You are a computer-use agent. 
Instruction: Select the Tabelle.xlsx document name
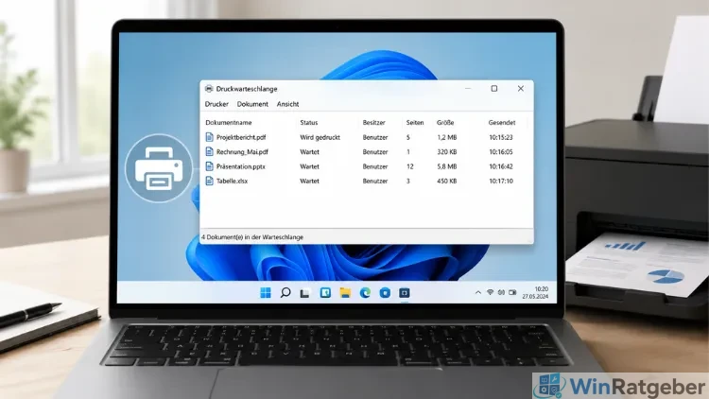(232, 181)
